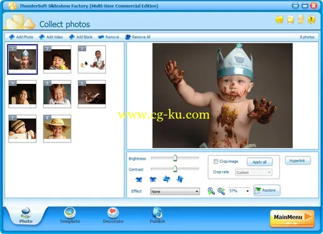The height and width of the screenshot is (234, 323).
Task: Click the ThunderSoft flower logo in title bar
Action: click(13, 6)
